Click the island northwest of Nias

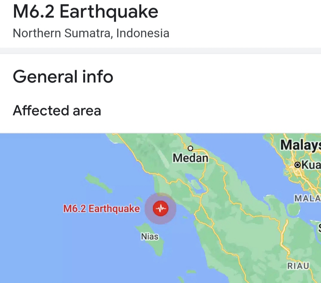pyautogui.click(x=98, y=183)
